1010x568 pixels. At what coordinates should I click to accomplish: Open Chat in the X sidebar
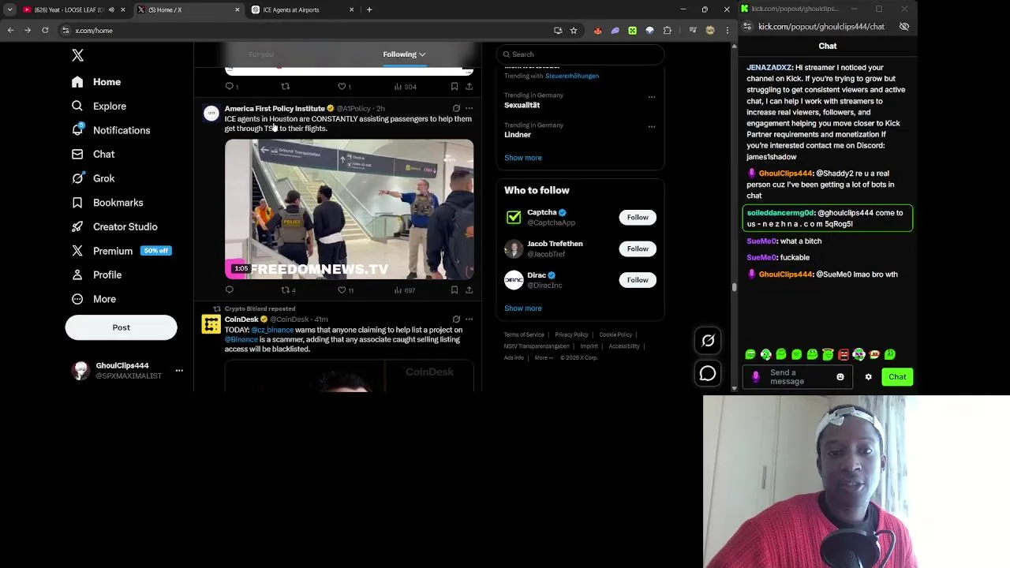point(93,155)
